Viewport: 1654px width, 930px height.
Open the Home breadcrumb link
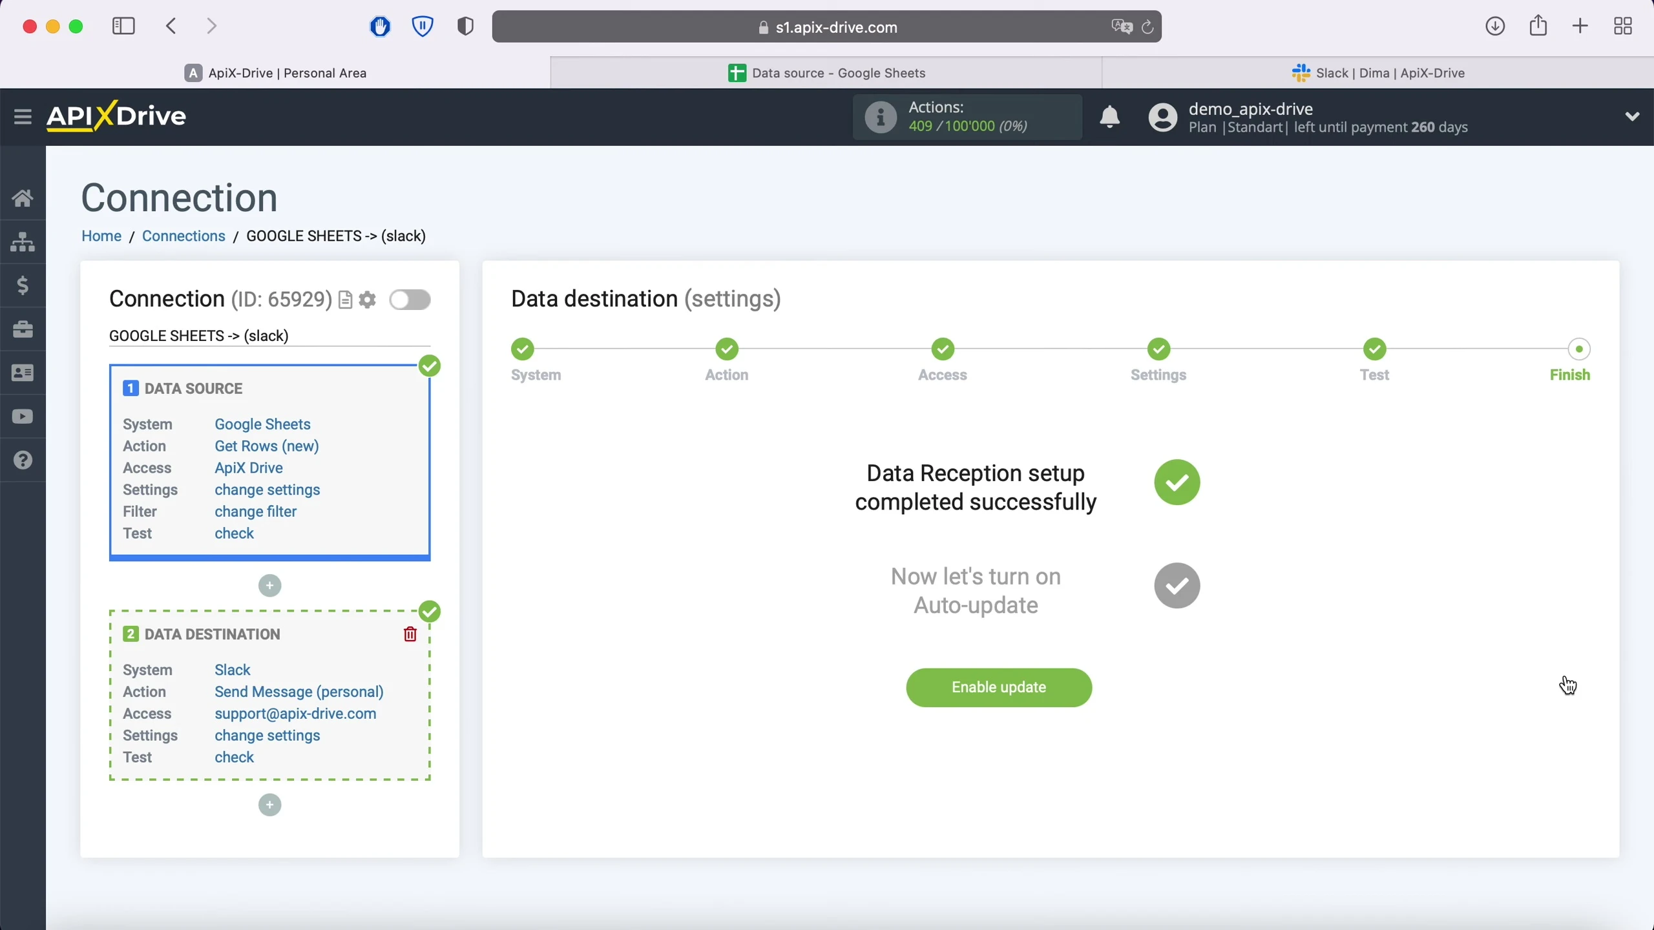click(101, 236)
